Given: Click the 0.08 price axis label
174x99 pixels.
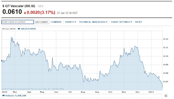Looking at the screenshot, I should pyautogui.click(x=166, y=73).
